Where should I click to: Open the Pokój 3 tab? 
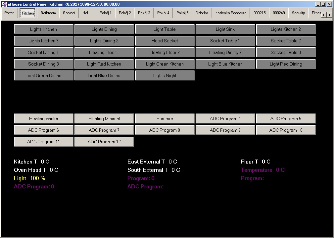point(144,13)
